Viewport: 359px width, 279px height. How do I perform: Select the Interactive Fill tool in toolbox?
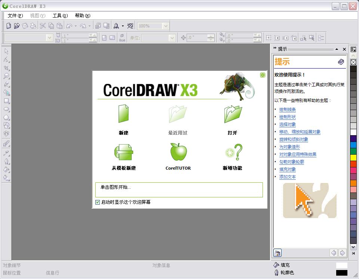pyautogui.click(x=6, y=178)
